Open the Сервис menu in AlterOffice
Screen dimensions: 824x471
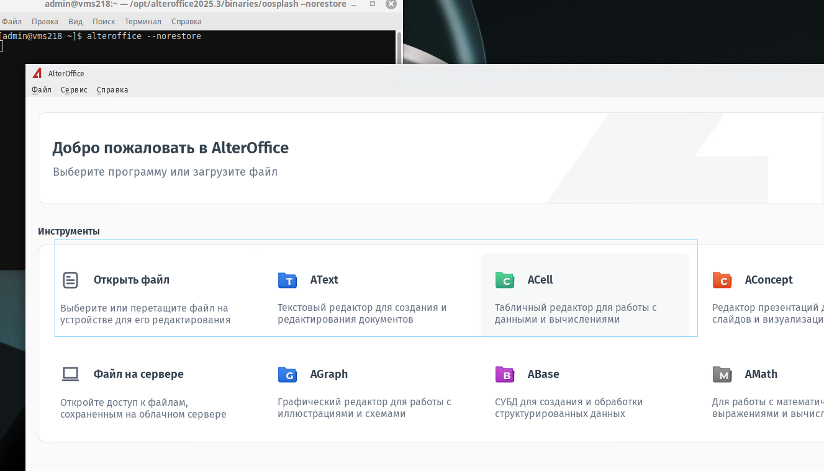[74, 90]
